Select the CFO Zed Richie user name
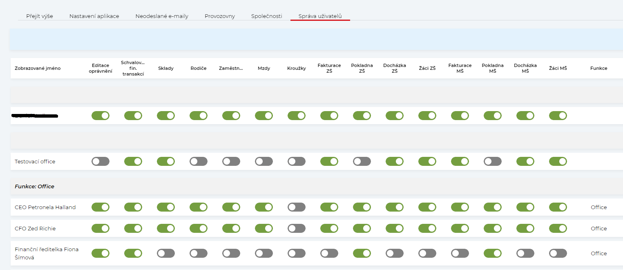 click(35, 228)
